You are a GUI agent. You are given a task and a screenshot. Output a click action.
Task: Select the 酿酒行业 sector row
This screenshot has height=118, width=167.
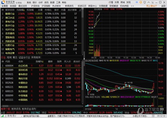click(41, 14)
